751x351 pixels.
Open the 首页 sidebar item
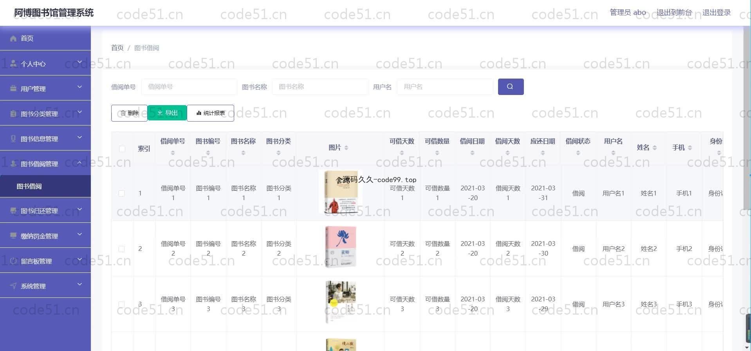click(x=45, y=38)
